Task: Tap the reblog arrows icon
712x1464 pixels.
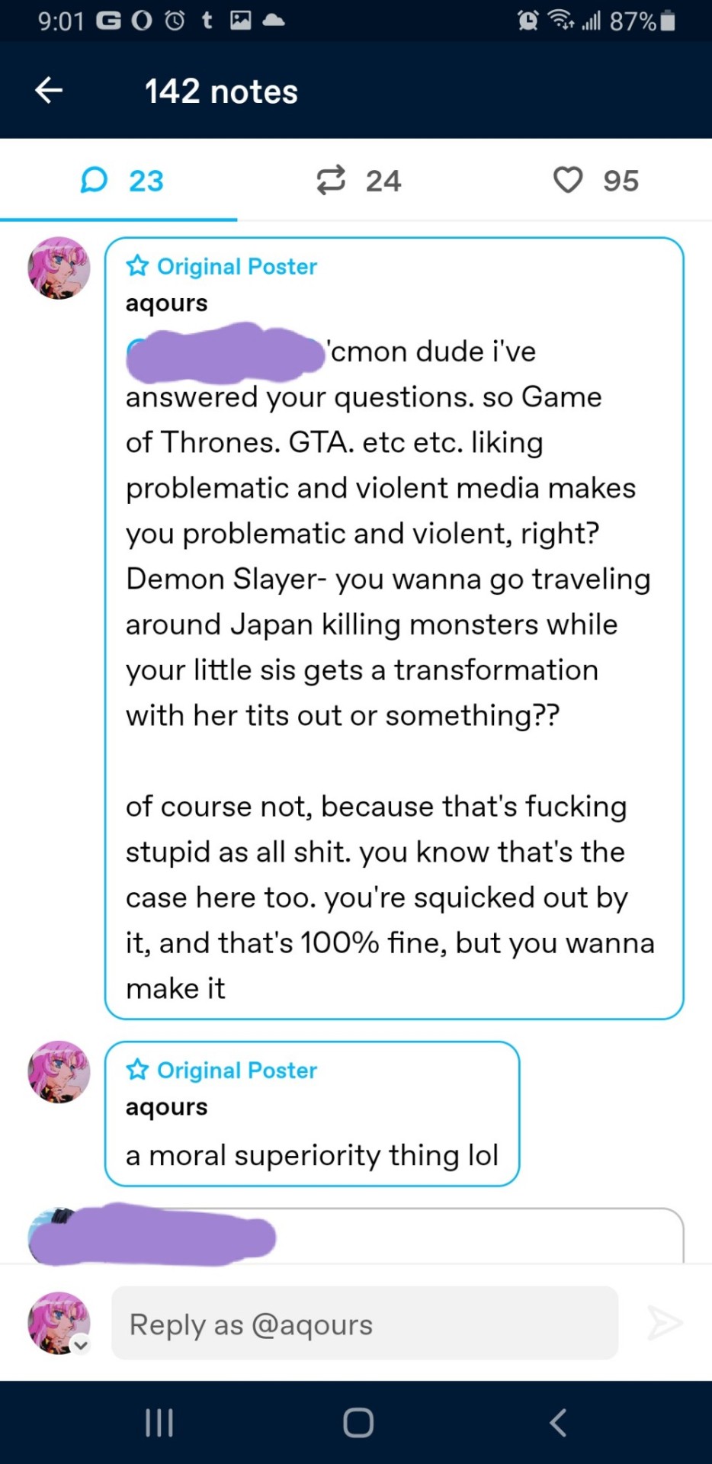Action: pyautogui.click(x=331, y=181)
